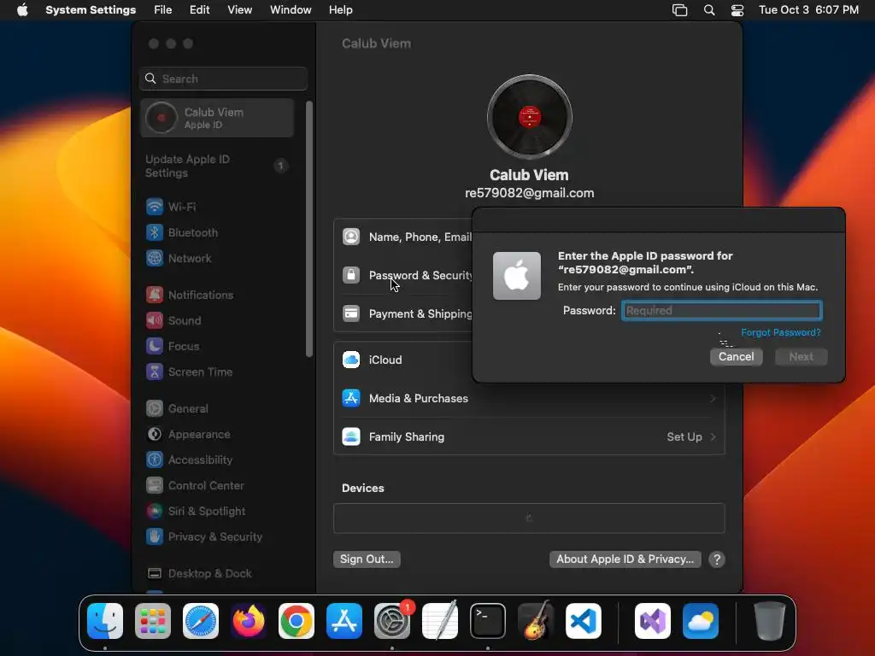Screen dimensions: 875x656
Task: Open Media & Purchases row
Action: 529,398
